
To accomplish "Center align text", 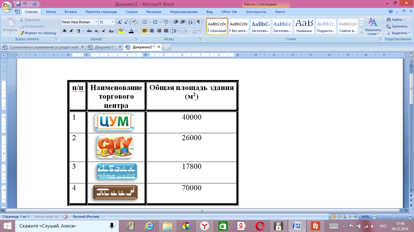I will click(152, 31).
